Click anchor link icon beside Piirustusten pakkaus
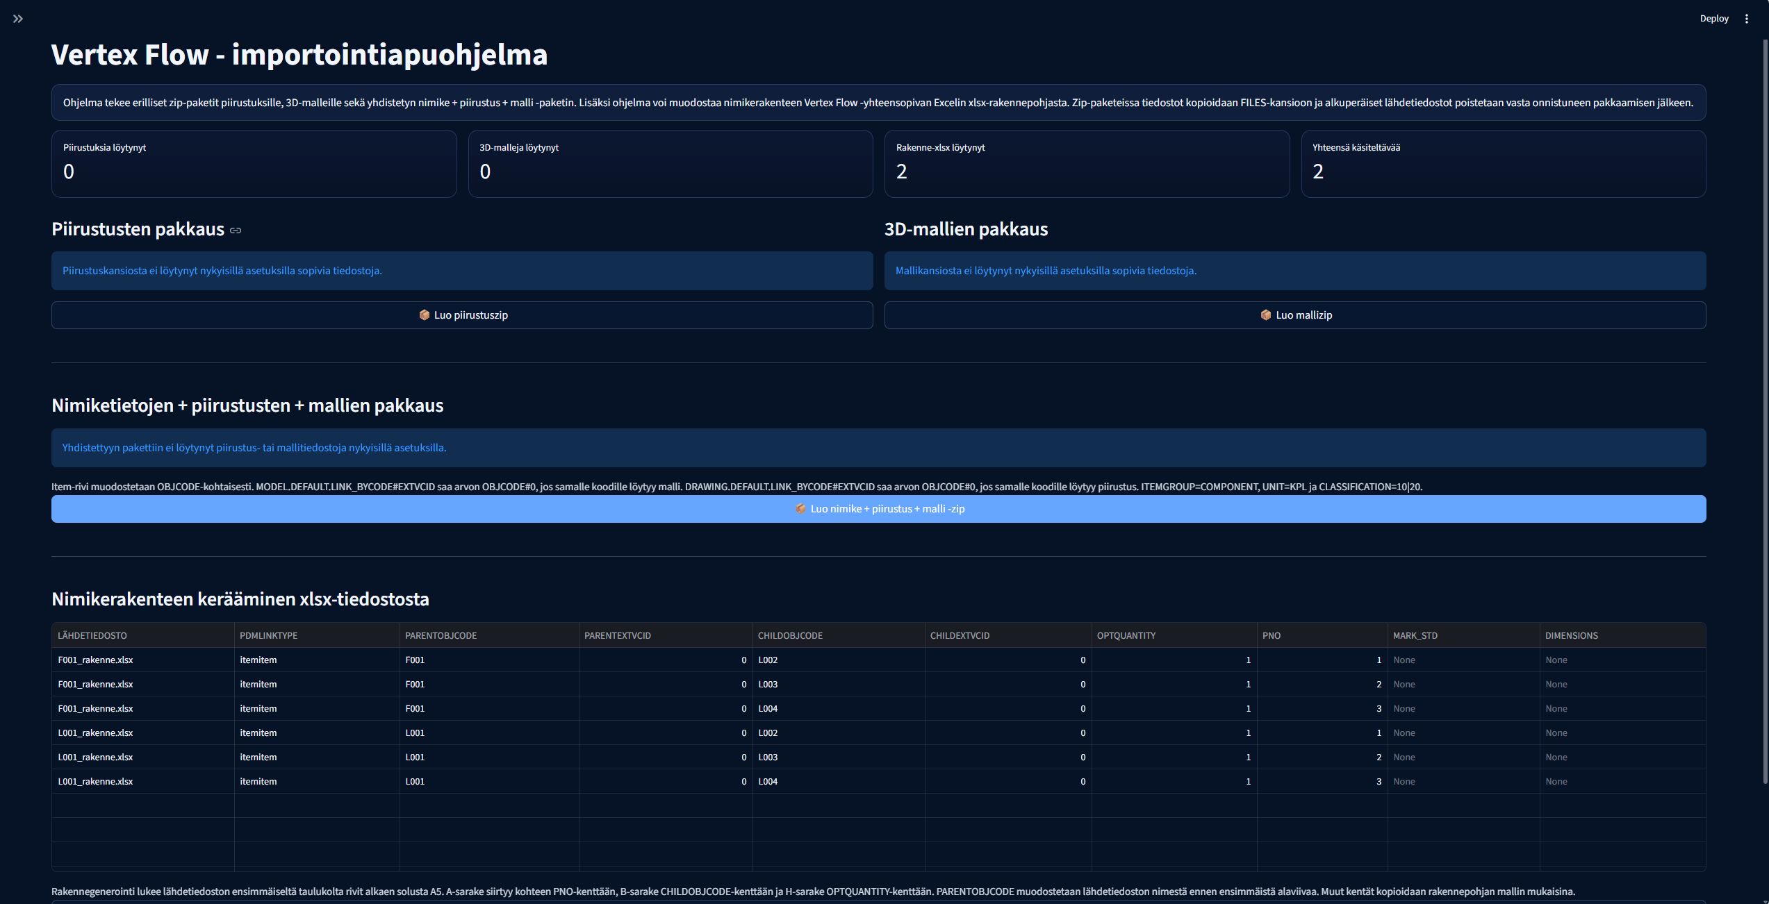This screenshot has width=1769, height=904. 236,231
